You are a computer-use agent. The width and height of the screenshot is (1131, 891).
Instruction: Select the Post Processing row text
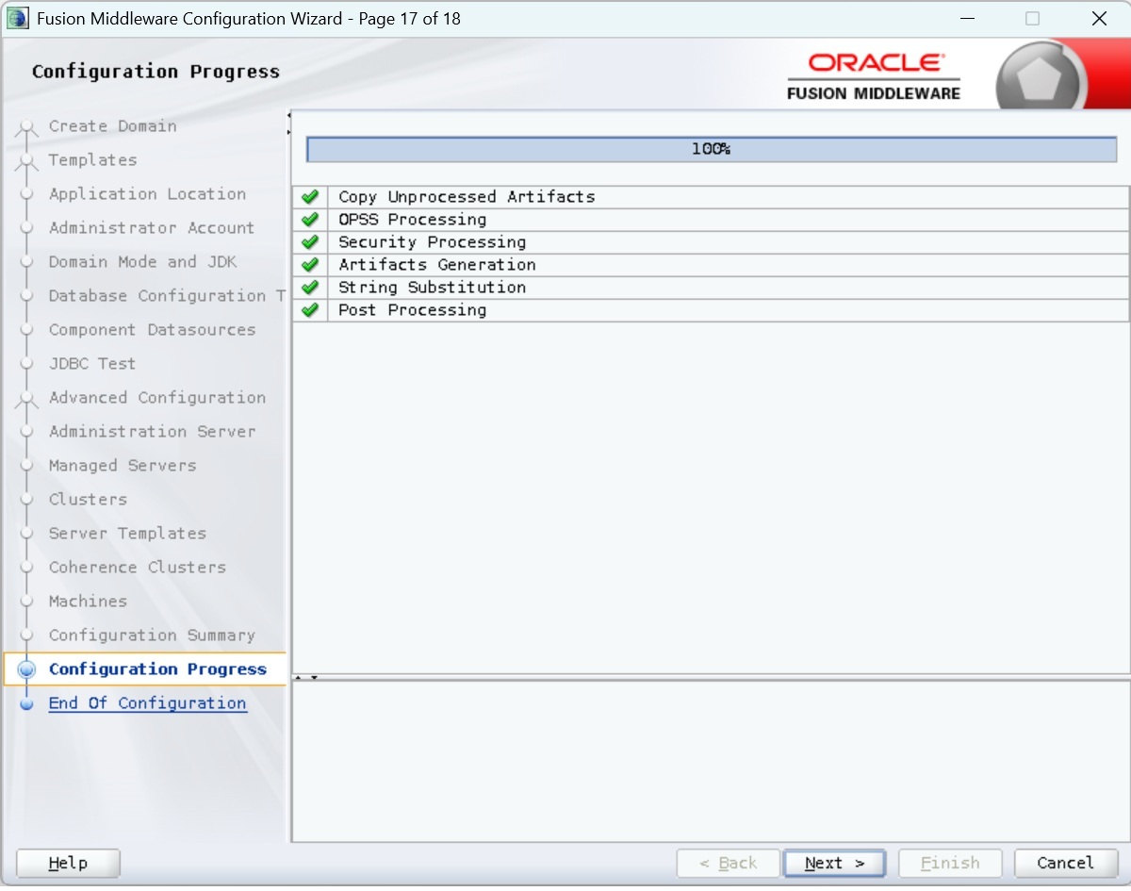[413, 310]
